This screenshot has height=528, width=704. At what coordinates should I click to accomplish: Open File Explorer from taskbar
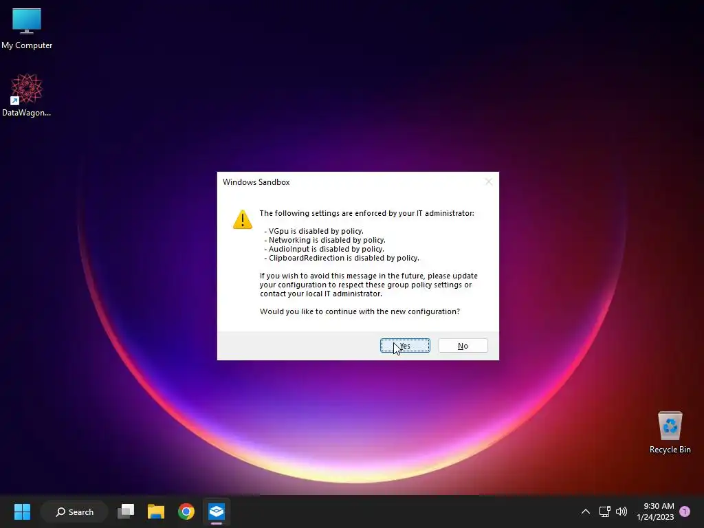point(156,511)
